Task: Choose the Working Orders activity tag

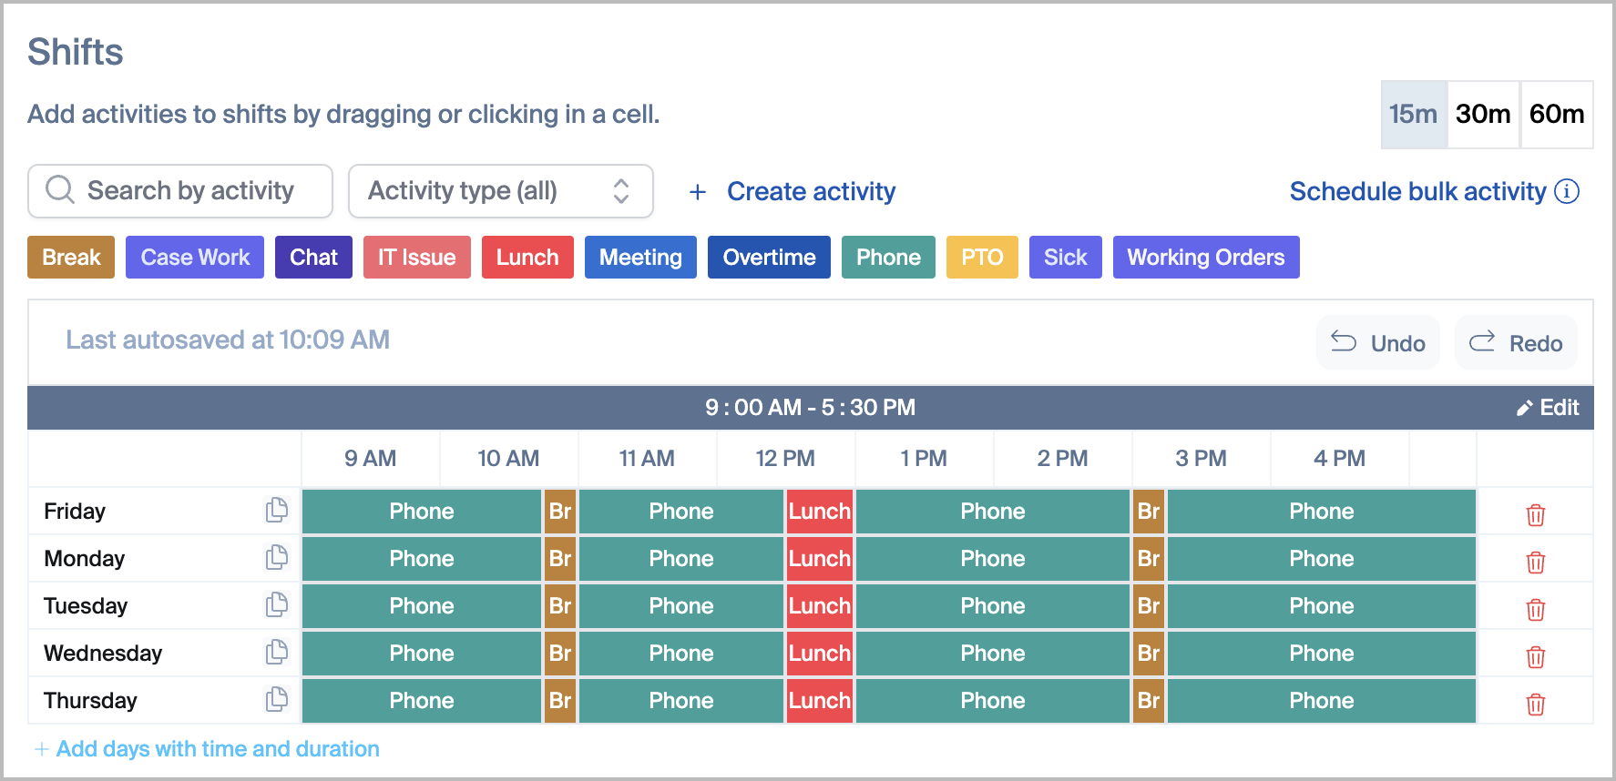Action: coord(1205,258)
